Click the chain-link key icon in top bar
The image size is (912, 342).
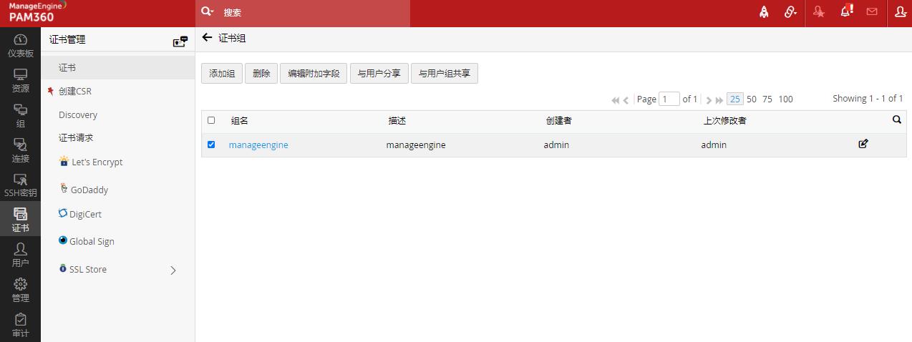click(x=790, y=12)
